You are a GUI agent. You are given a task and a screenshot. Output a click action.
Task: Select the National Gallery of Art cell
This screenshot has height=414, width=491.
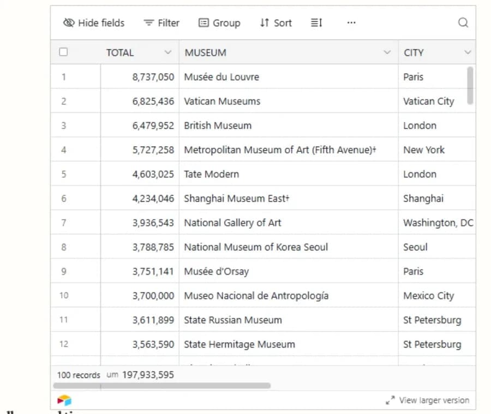click(289, 223)
